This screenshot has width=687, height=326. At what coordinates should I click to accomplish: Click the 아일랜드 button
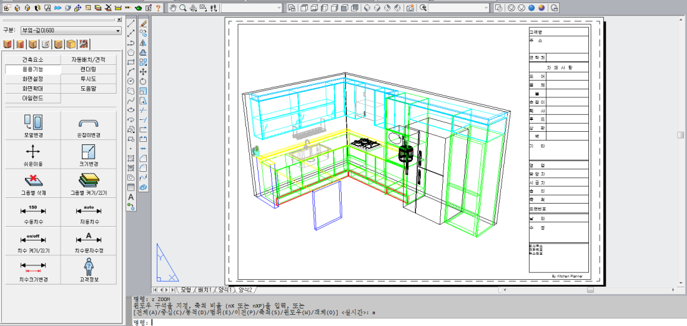(x=33, y=98)
